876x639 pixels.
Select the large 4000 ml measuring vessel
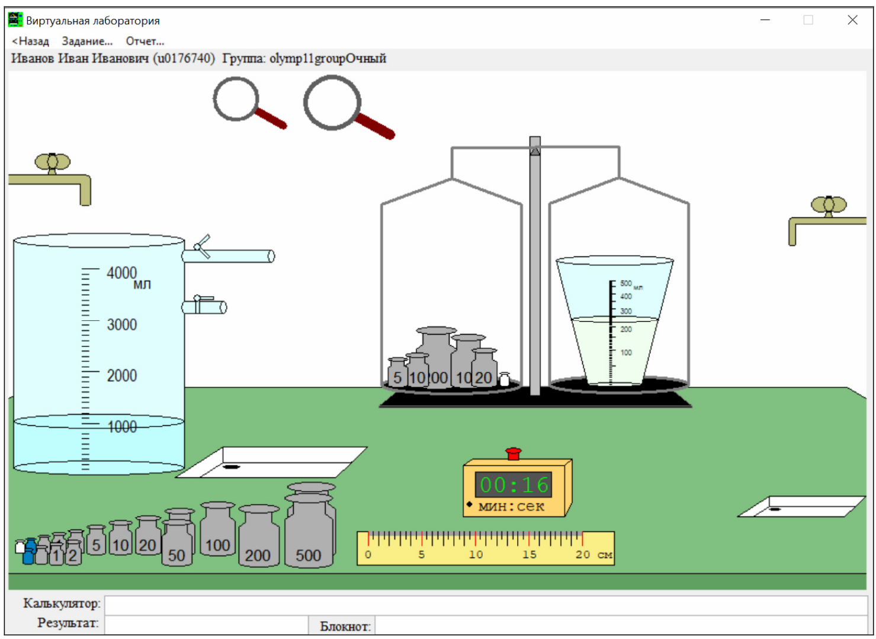tap(99, 354)
